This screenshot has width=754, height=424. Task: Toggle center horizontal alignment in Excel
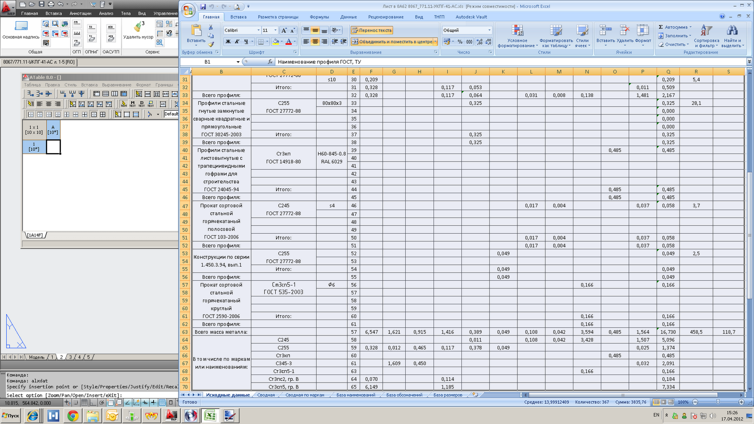click(315, 41)
